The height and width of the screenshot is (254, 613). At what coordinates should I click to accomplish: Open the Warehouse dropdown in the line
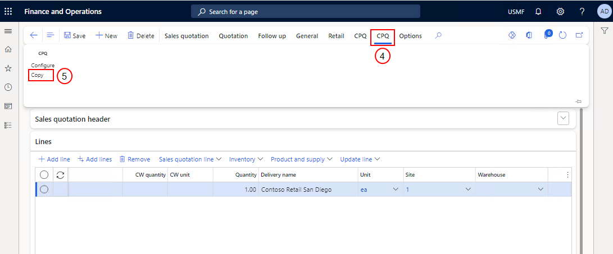(x=541, y=189)
